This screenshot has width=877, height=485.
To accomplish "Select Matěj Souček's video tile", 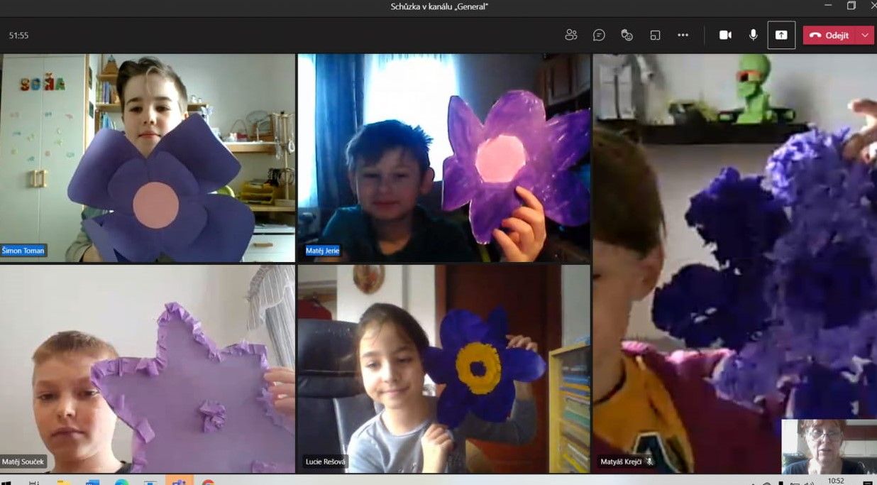I will point(147,368).
